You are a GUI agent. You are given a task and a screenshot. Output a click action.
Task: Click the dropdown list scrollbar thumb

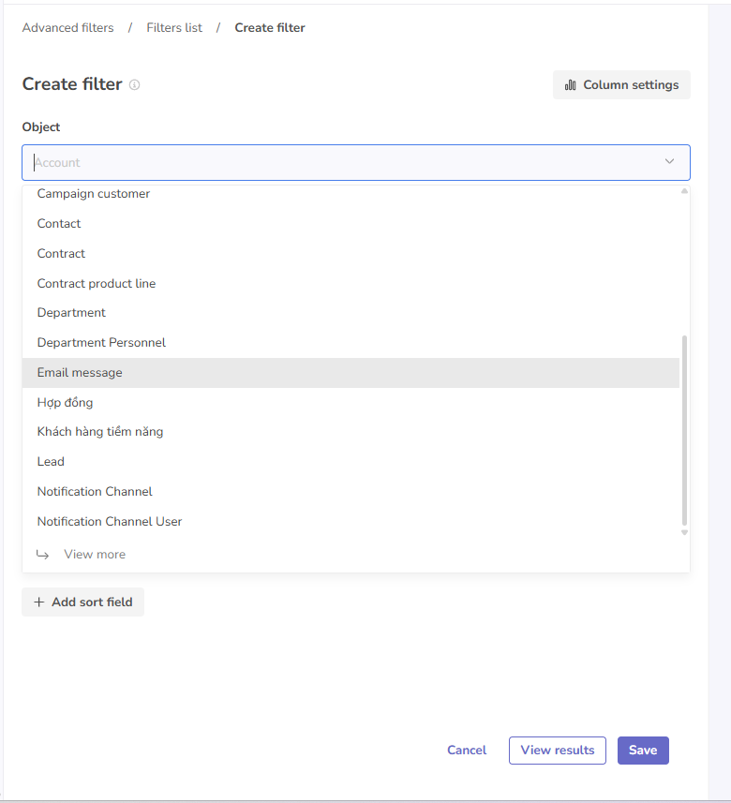pos(684,430)
